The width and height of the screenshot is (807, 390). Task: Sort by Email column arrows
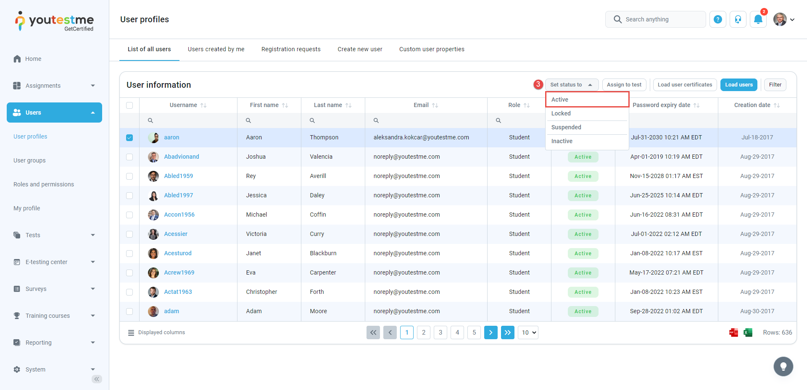pos(435,105)
